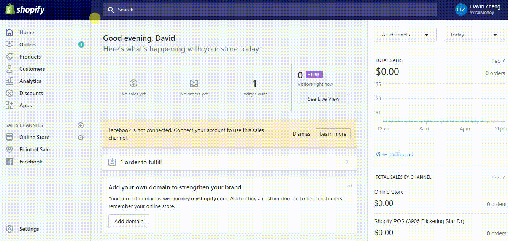Screen dimensions: 508x241
Task: Open the domain card's three-dot menu
Action: [x=350, y=186]
